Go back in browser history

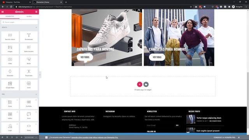pos(3,7)
